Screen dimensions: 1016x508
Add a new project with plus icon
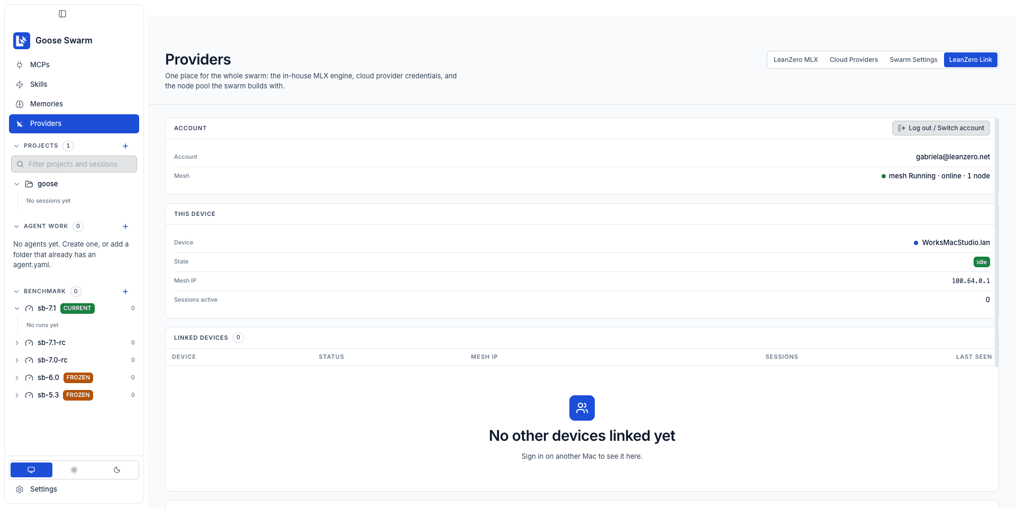125,146
